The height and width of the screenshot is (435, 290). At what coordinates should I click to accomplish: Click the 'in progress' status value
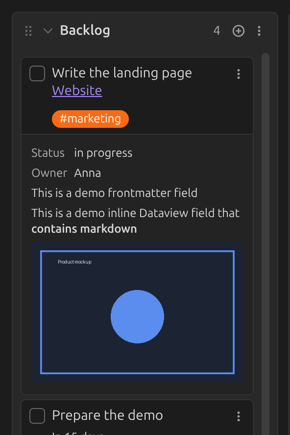103,153
